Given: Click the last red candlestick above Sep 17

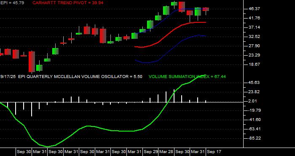Looking at the screenshot, I should click(x=206, y=9).
